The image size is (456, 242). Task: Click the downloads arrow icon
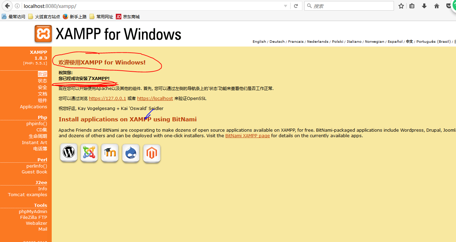pos(424,6)
